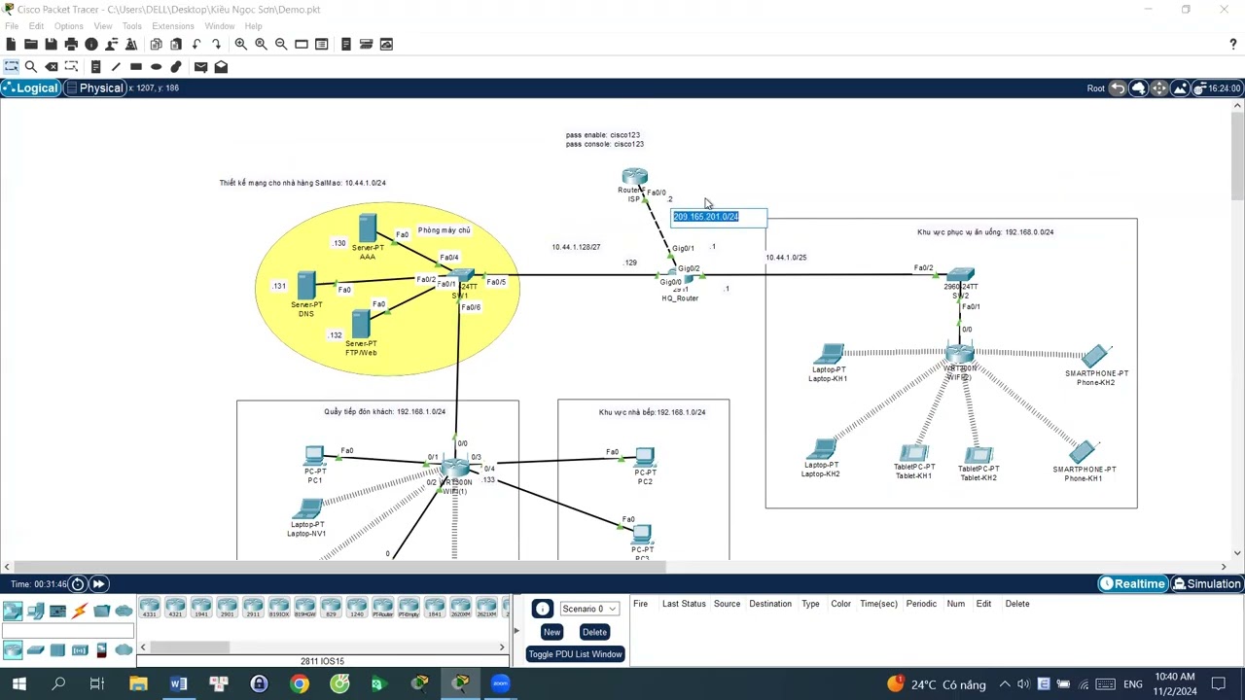Choose the Place Note tool

95,67
